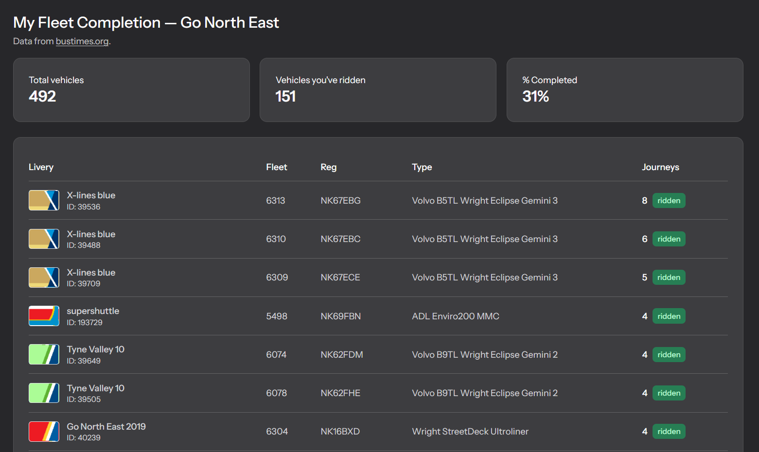The width and height of the screenshot is (759, 452).
Task: Click the supershuttle livery icon
Action: pos(44,316)
